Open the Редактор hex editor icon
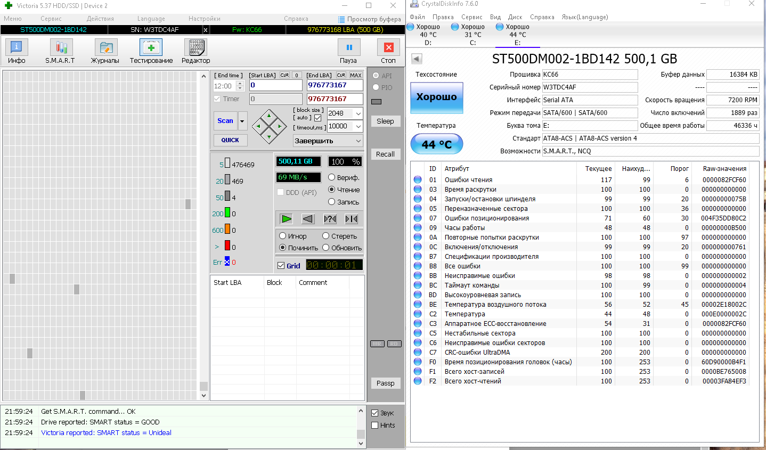 [195, 48]
